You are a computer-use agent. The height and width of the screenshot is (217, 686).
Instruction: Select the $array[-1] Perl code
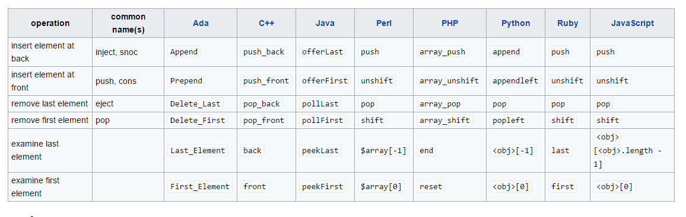tap(383, 150)
